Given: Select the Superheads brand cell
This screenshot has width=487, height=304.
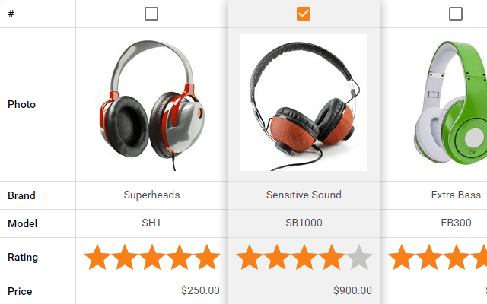Looking at the screenshot, I should pos(152,195).
